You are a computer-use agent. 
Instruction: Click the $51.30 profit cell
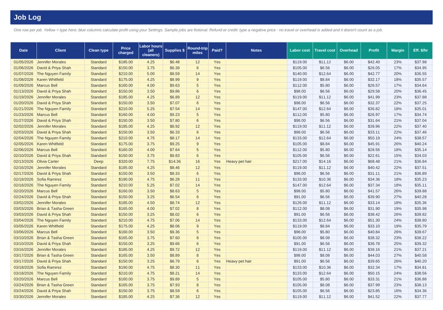[374, 220]
